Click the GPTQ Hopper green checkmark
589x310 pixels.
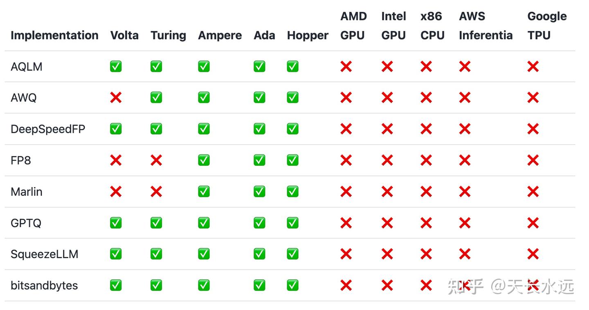coord(292,223)
